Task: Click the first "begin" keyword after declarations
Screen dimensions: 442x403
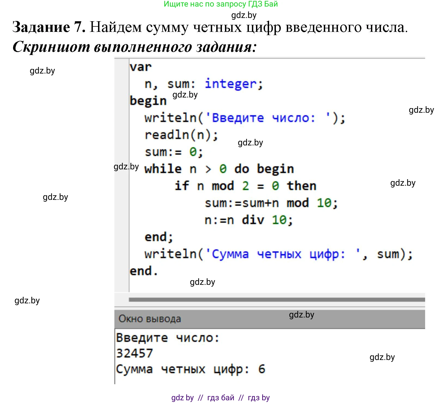Action: tap(148, 101)
